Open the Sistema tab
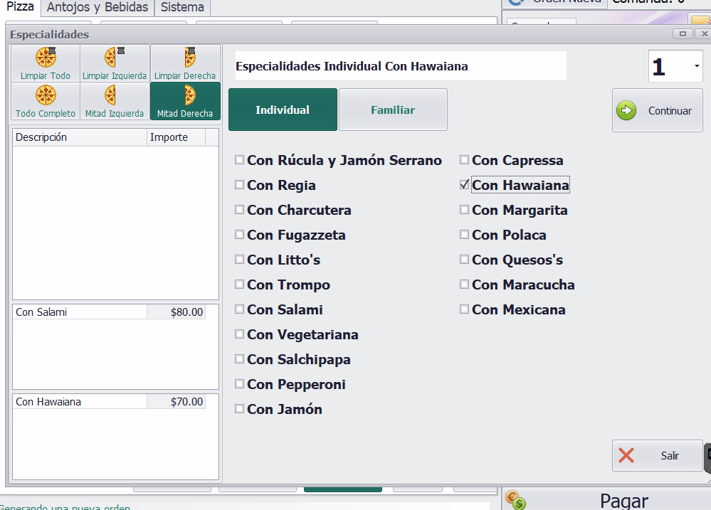This screenshot has width=711, height=510. coord(182,8)
